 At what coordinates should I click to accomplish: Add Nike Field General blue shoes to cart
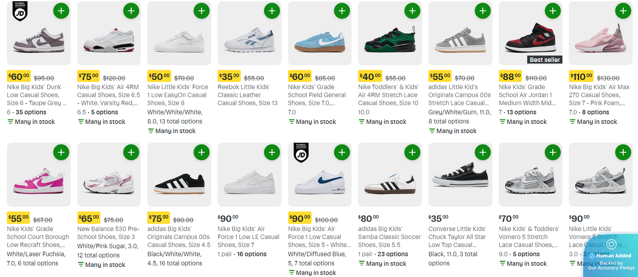click(342, 11)
